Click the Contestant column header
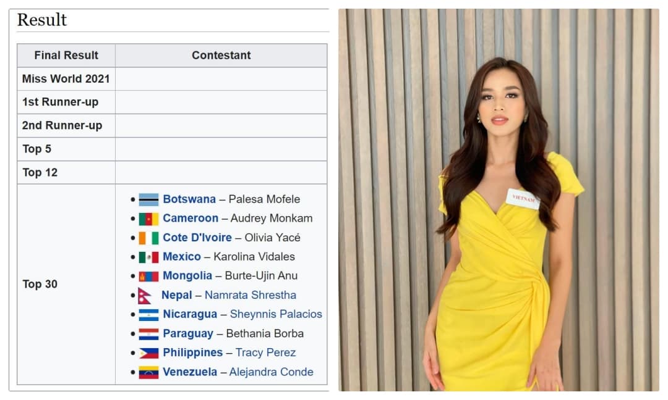This screenshot has height=400, width=668. click(x=221, y=56)
